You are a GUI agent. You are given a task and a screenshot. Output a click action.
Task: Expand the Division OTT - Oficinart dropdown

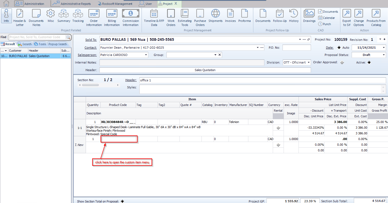[x=309, y=62]
